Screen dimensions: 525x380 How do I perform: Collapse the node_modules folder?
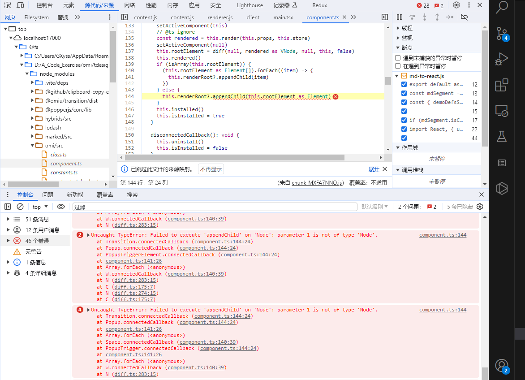(x=27, y=73)
